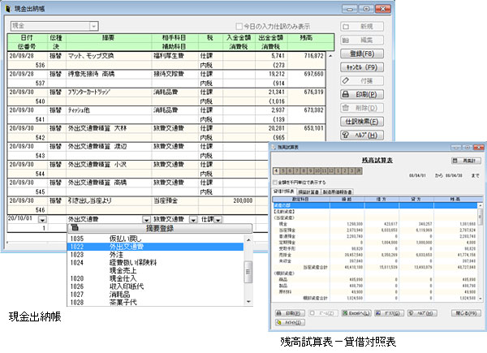This screenshot has width=487, height=353.
Task: Toggle 今日の入力仕訳のみ表示 checkbox
Action: click(x=239, y=26)
